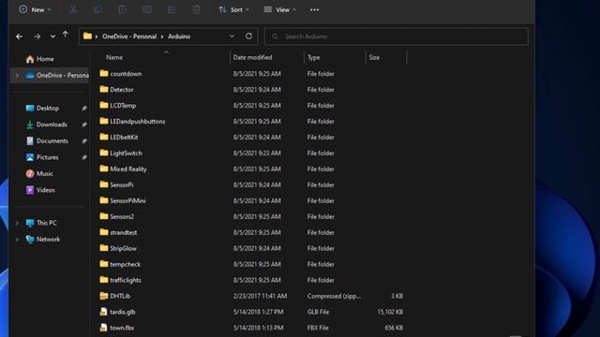The height and width of the screenshot is (337, 600).
Task: Open the Sort options dropdown
Action: (x=233, y=9)
